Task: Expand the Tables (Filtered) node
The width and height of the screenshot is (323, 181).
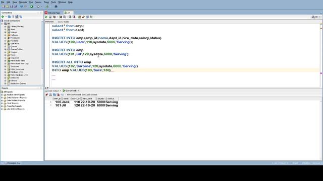Action: coord(5,27)
